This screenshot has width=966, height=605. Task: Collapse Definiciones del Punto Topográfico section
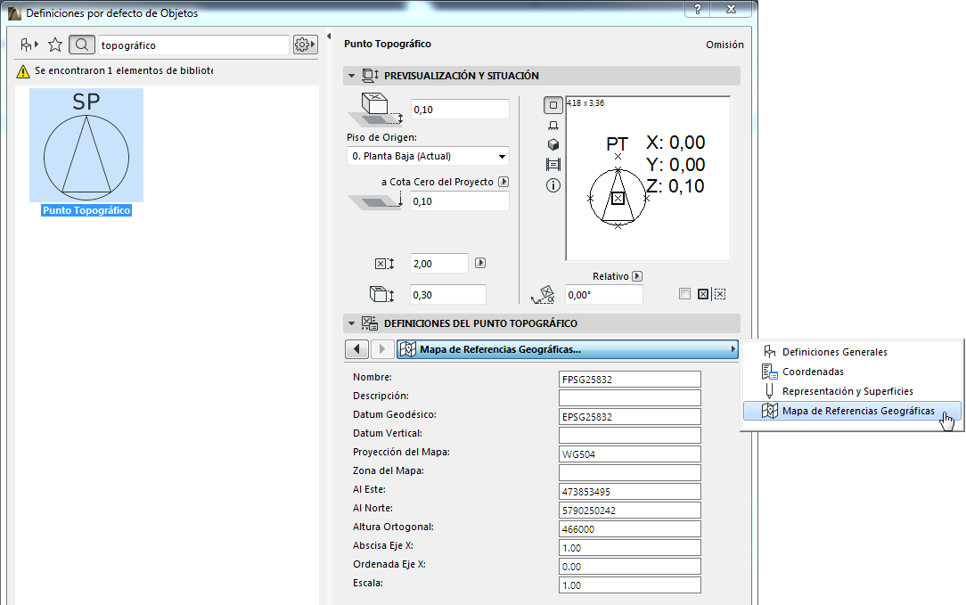click(352, 323)
